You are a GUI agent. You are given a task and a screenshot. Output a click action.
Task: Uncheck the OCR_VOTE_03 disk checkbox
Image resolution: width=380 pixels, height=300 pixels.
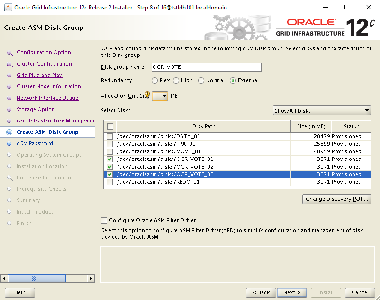110,174
